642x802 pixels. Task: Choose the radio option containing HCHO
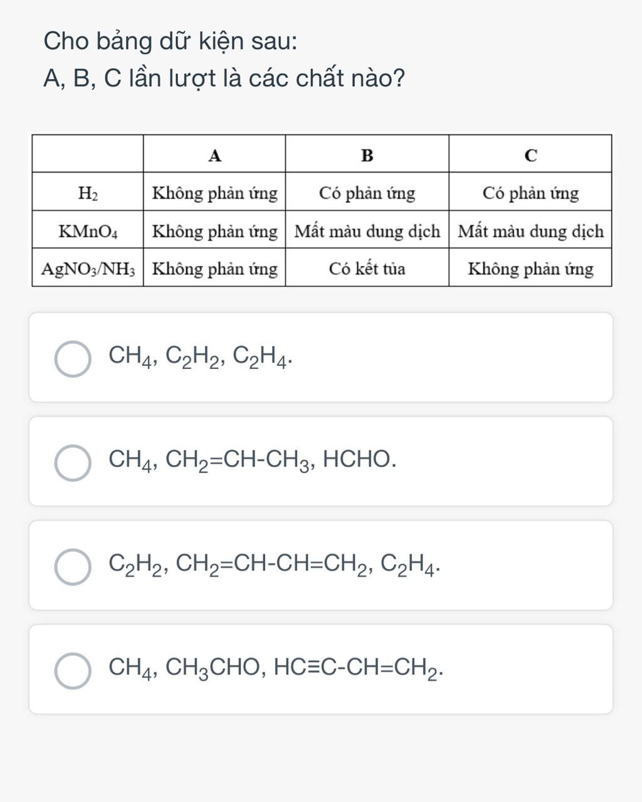[x=73, y=463]
